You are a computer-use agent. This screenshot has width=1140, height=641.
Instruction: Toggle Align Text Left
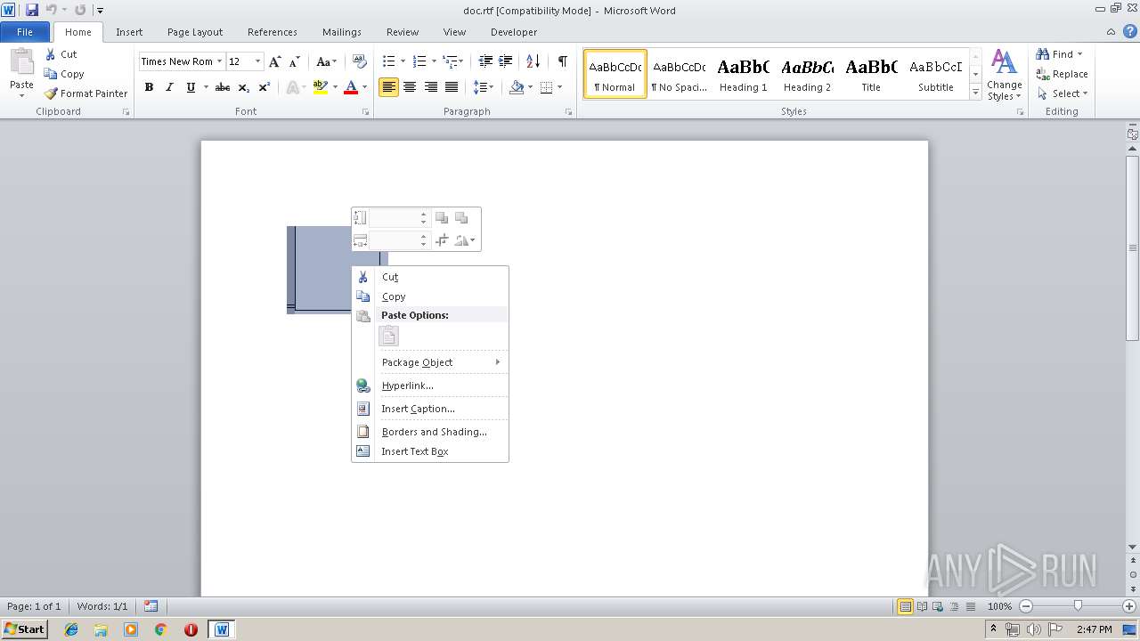pyautogui.click(x=388, y=87)
